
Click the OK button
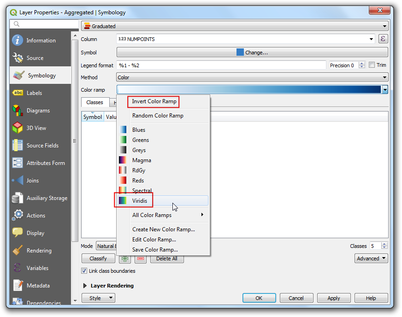tap(259, 298)
